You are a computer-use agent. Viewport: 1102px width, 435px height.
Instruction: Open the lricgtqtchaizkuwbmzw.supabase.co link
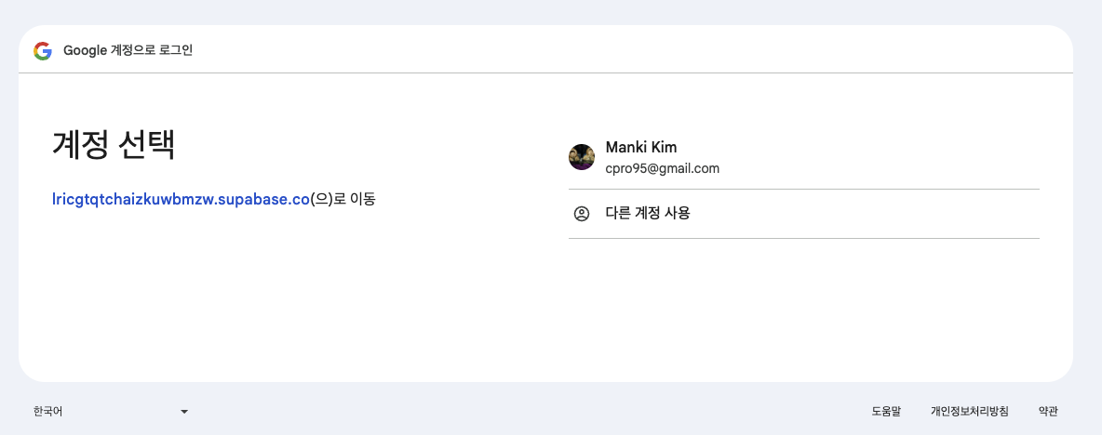pyautogui.click(x=181, y=199)
